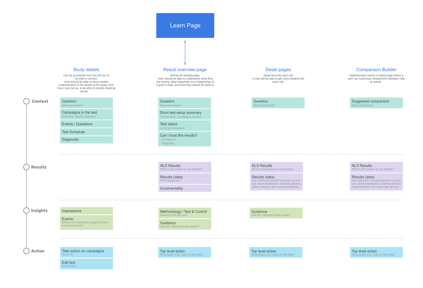Viewport: 423px width, 288px height.
Task: Select the Suggested comparison card
Action: (376, 103)
